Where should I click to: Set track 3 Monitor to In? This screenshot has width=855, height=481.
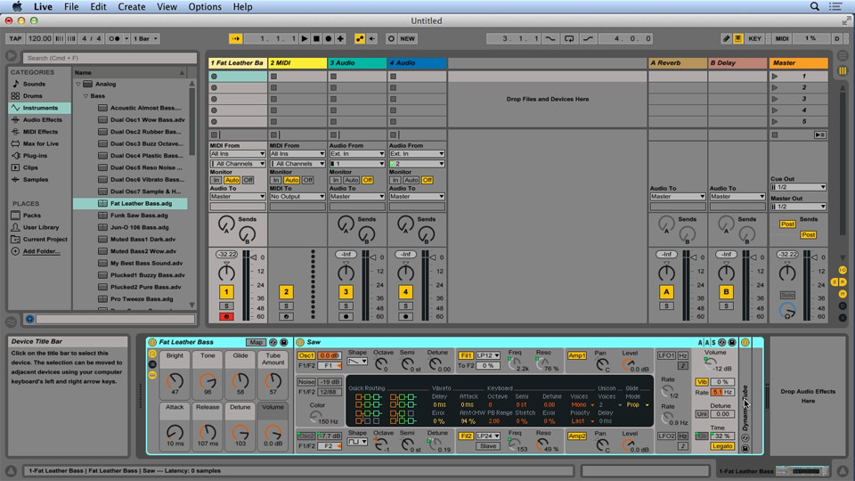tap(336, 180)
